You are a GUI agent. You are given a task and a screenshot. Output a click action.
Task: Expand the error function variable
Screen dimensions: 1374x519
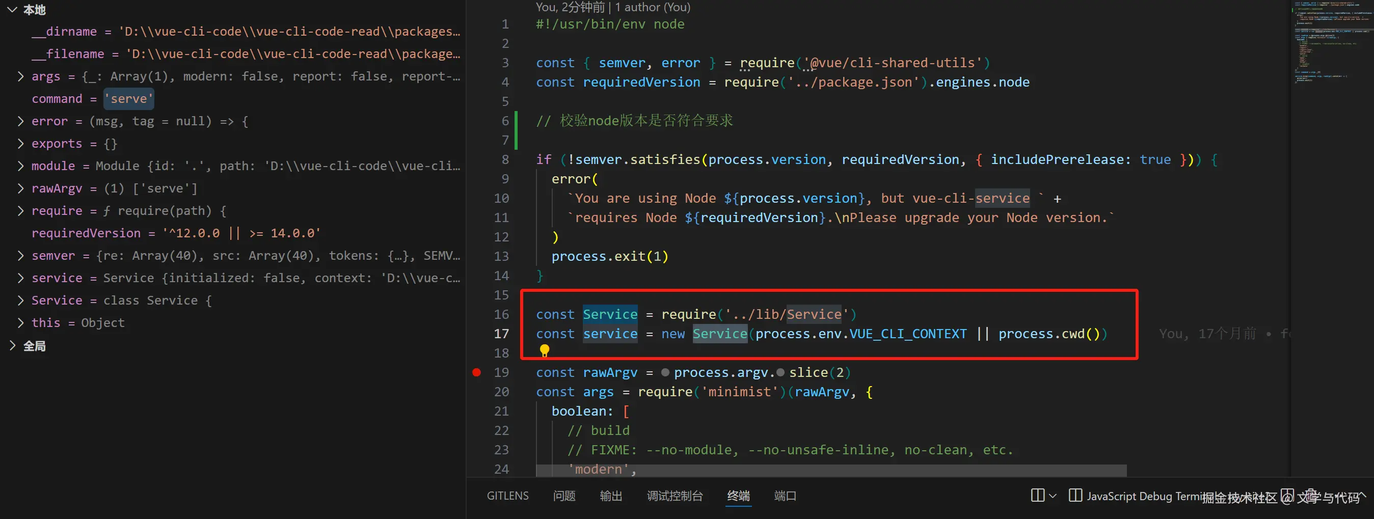[x=21, y=121]
